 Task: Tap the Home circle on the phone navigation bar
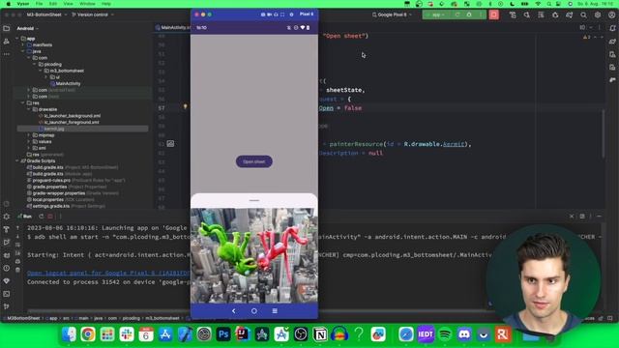253,311
